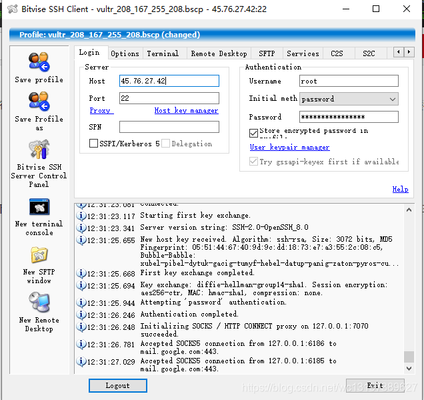This screenshot has height=400, width=424.
Task: Click 'Server version string: SSH-2.0-OpenSSH_8.0' text
Action: (224, 227)
